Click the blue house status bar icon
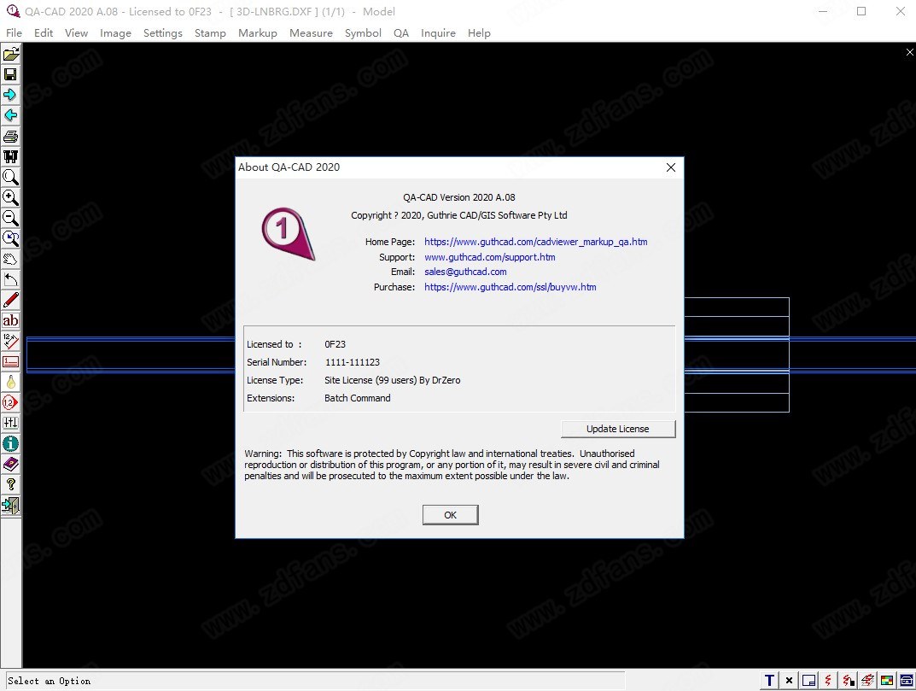The image size is (916, 691). [x=907, y=681]
